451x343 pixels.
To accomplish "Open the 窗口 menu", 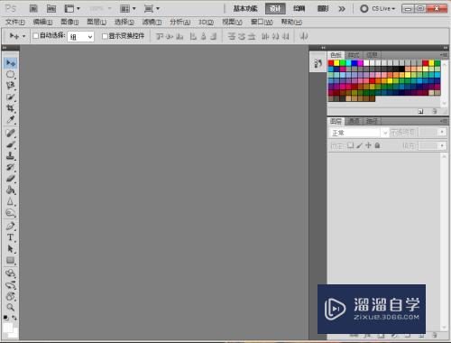I will [x=262, y=22].
